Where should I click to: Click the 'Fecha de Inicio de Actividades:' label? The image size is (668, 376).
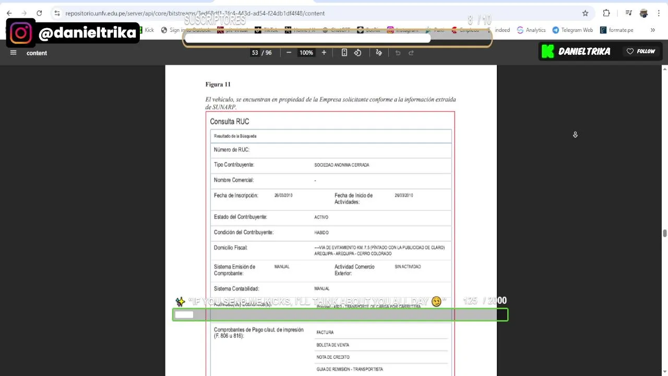[x=354, y=198]
